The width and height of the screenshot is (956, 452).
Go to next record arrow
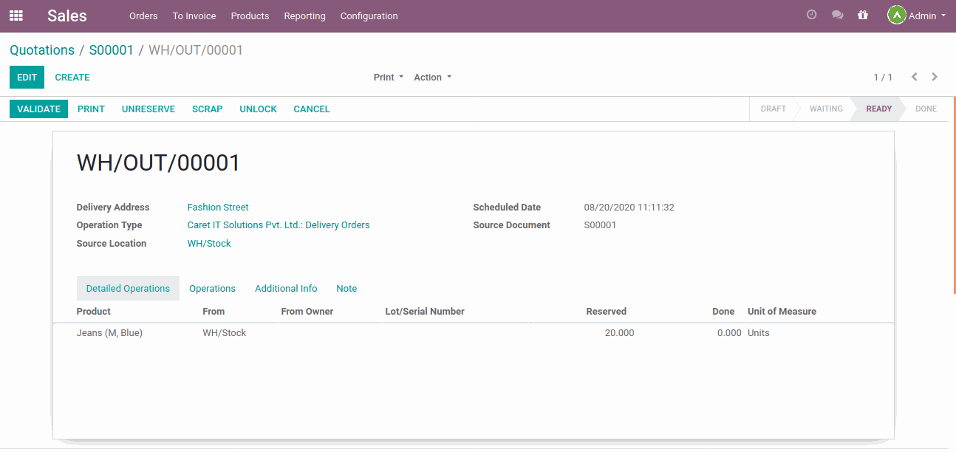click(935, 77)
